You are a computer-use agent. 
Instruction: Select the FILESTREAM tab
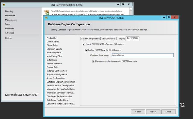[x=132, y=38]
